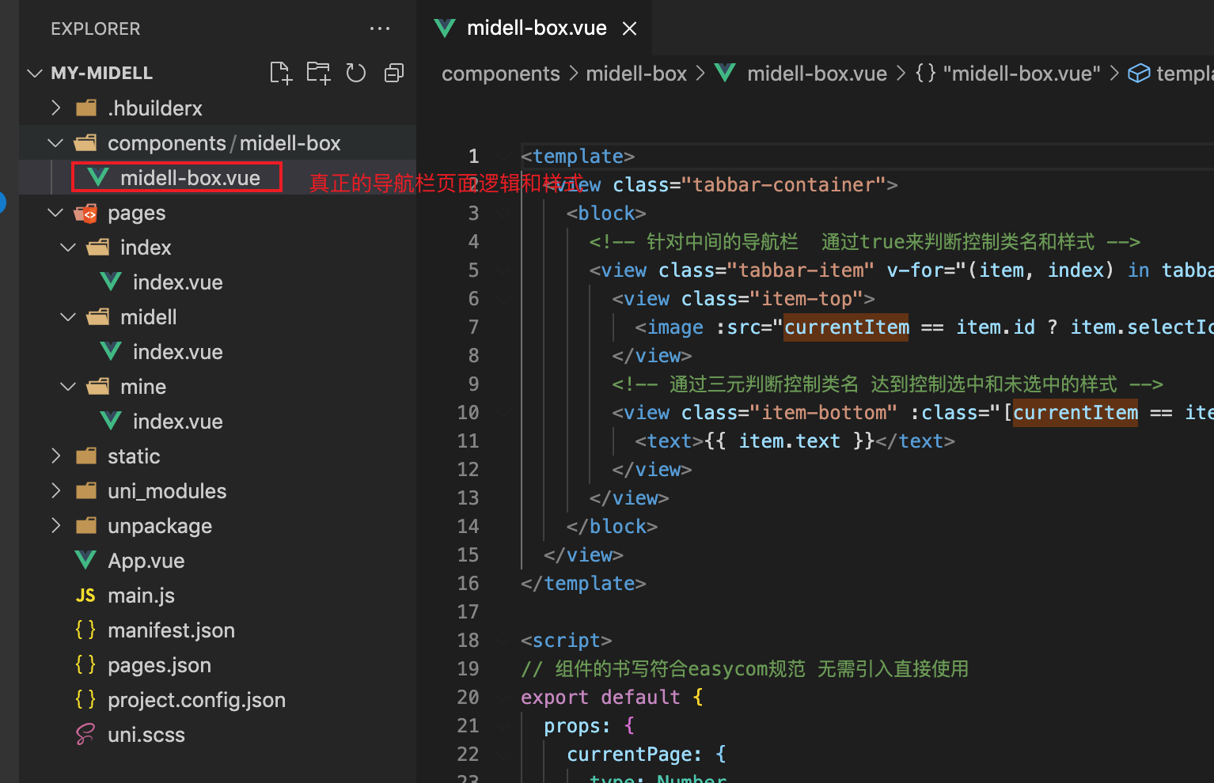Open App.vue from the explorer
1214x783 pixels.
point(146,561)
